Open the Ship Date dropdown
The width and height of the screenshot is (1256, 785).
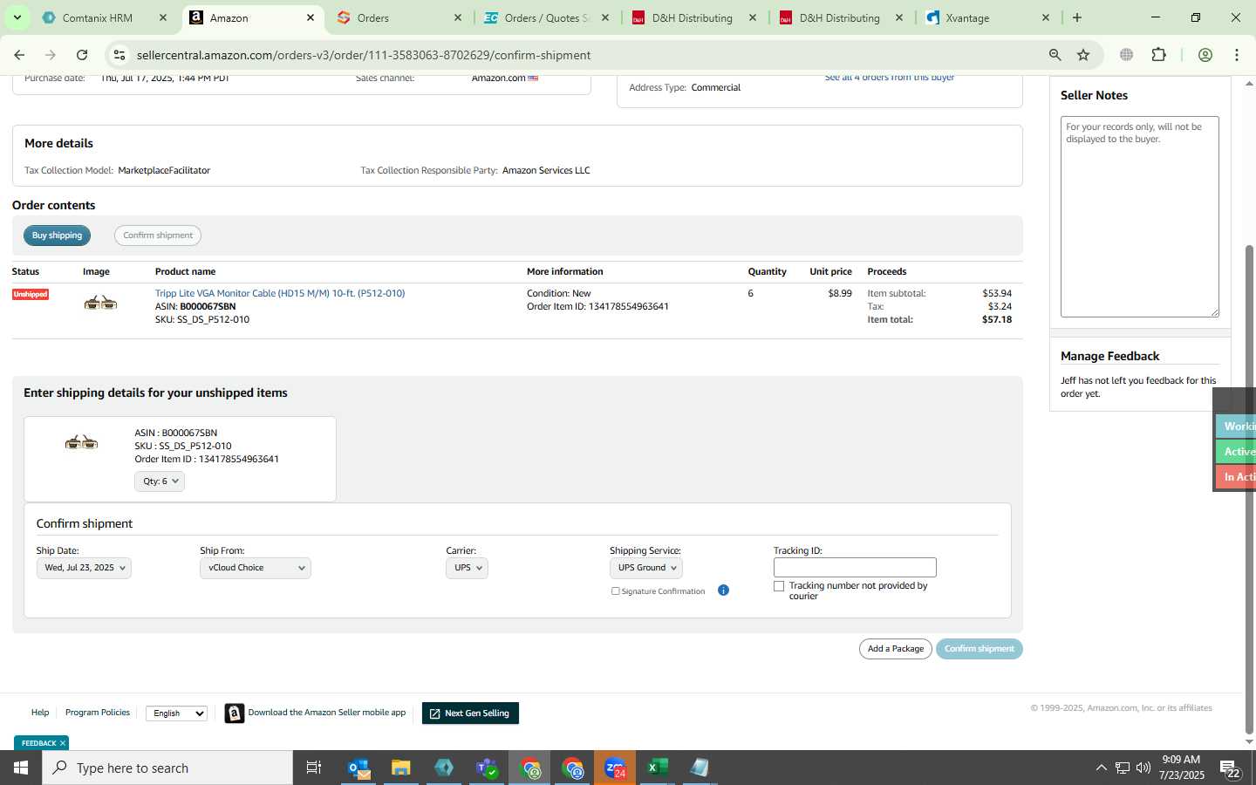(x=84, y=568)
